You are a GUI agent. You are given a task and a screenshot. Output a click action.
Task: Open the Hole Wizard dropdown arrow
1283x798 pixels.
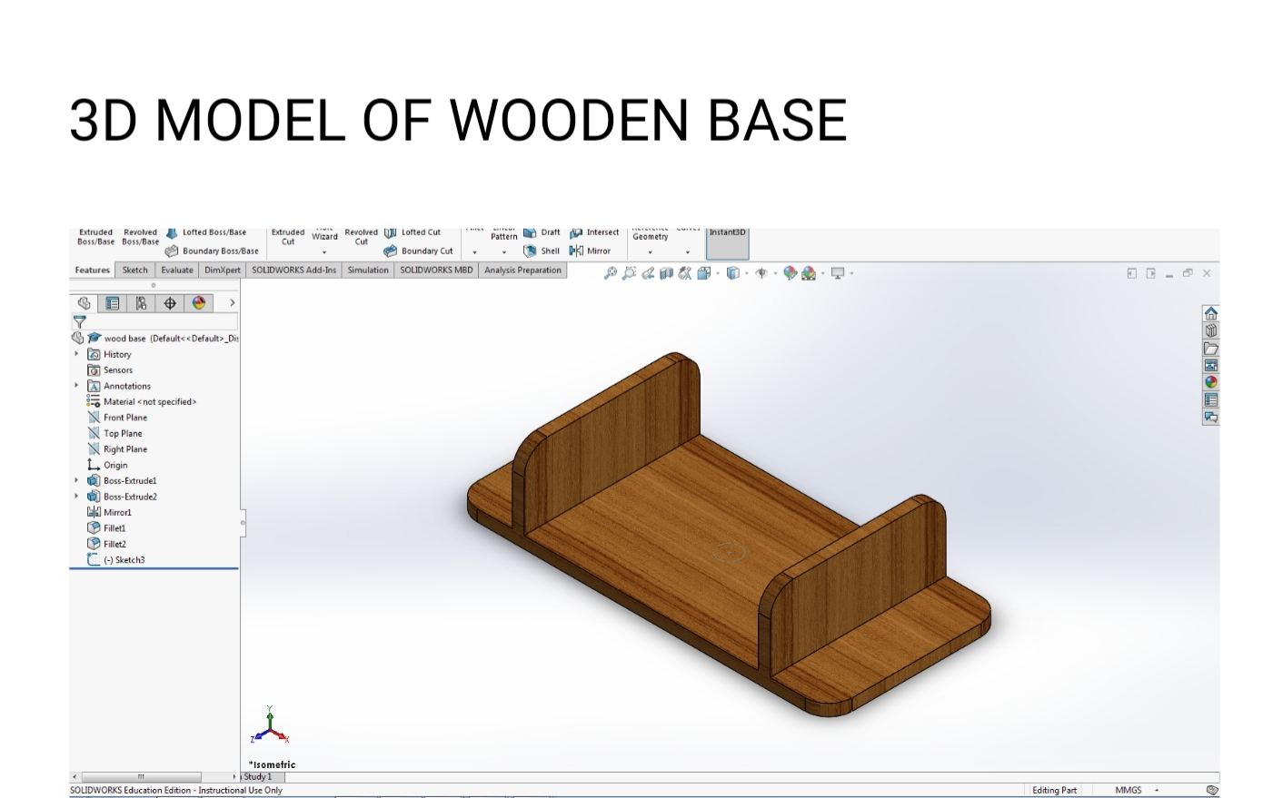(324, 252)
